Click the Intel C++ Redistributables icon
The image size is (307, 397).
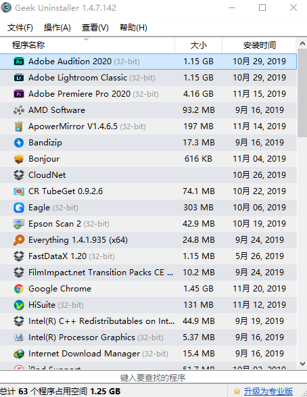pos(19,321)
